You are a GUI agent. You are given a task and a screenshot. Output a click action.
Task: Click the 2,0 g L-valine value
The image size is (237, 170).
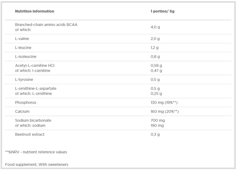(x=155, y=39)
